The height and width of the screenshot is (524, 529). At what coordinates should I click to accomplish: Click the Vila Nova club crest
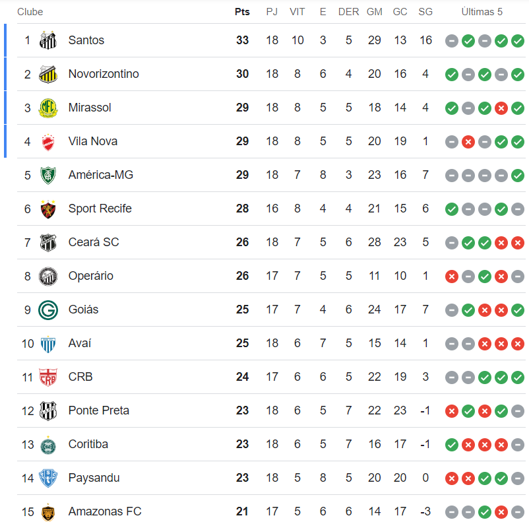click(48, 141)
